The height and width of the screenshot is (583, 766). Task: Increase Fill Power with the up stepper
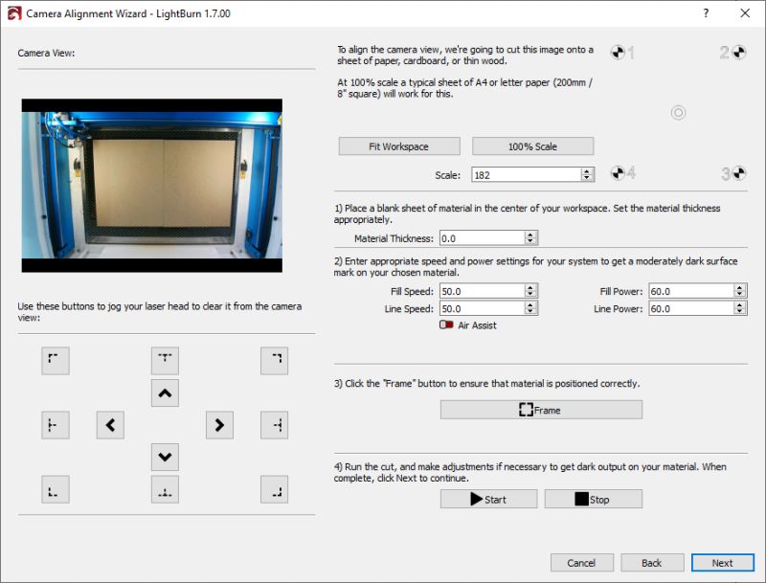click(x=739, y=288)
